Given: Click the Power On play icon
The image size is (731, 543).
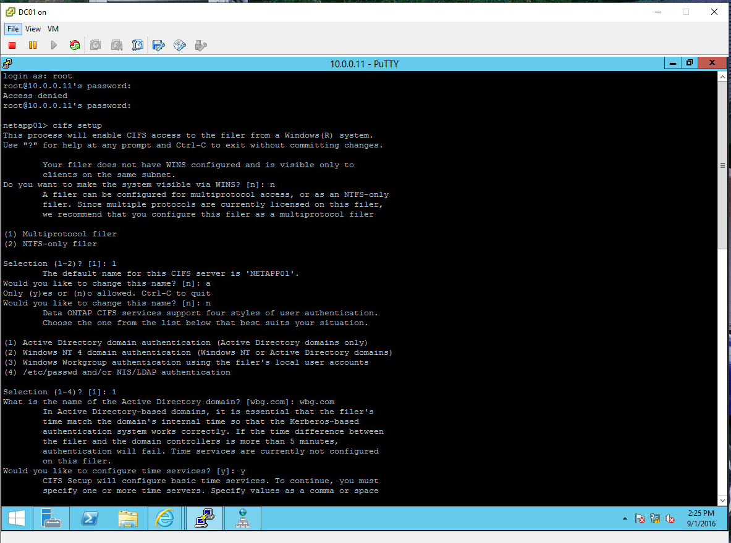Looking at the screenshot, I should coord(54,45).
